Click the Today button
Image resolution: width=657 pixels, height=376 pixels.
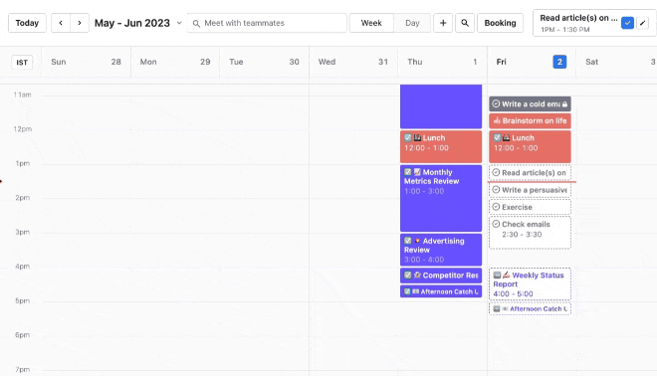tap(27, 23)
